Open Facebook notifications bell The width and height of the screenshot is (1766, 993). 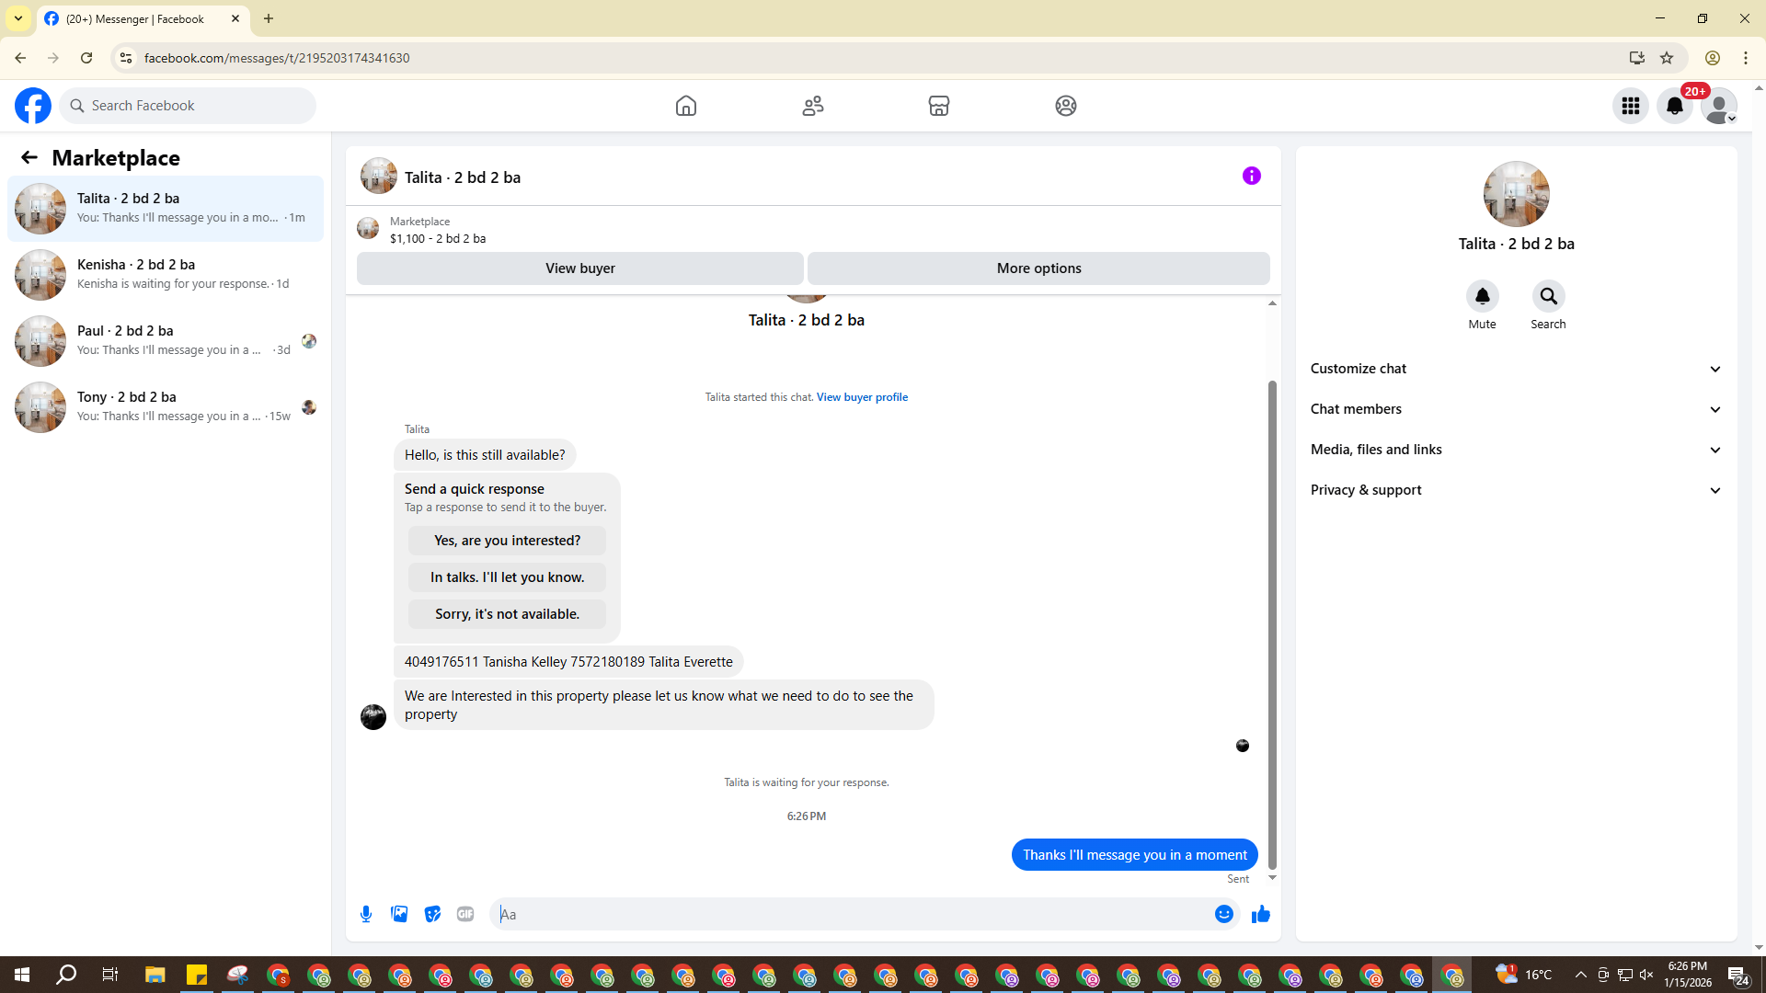(1674, 106)
